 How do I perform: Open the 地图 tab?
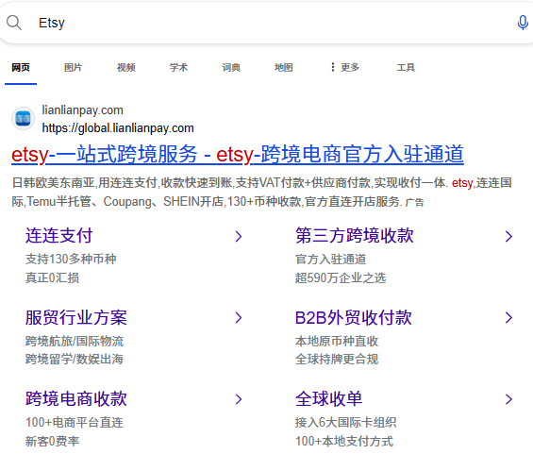coord(284,67)
